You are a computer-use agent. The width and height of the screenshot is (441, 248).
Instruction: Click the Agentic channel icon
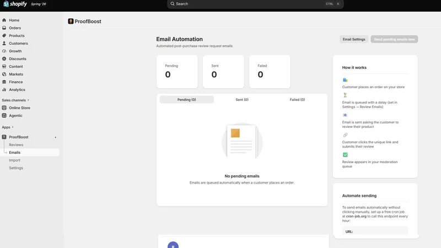(x=4, y=116)
